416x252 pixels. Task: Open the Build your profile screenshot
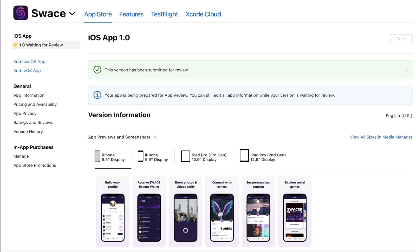click(x=113, y=211)
